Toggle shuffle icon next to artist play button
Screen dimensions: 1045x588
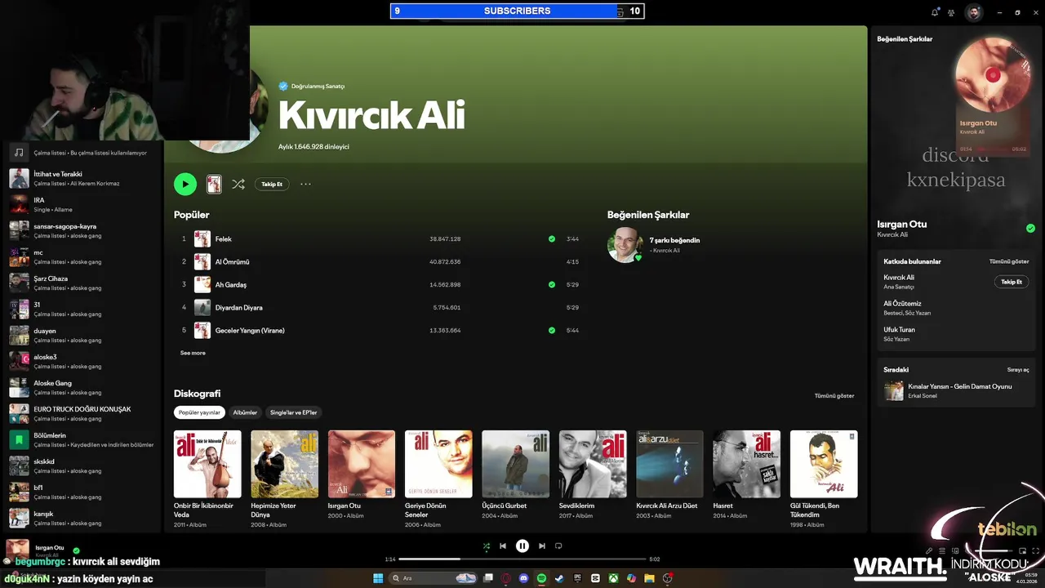238,185
